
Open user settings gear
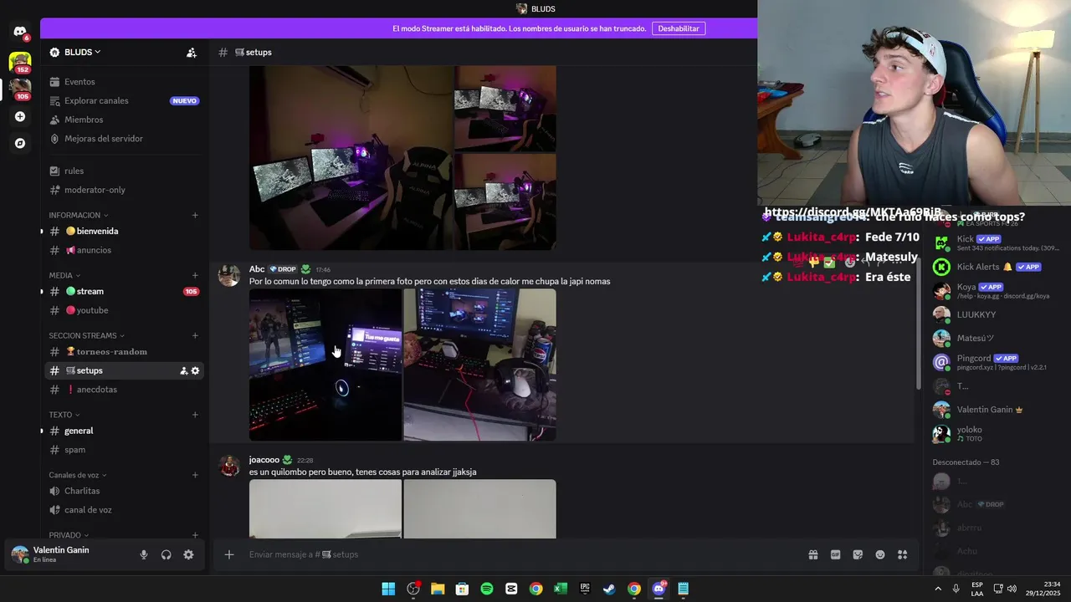click(188, 554)
